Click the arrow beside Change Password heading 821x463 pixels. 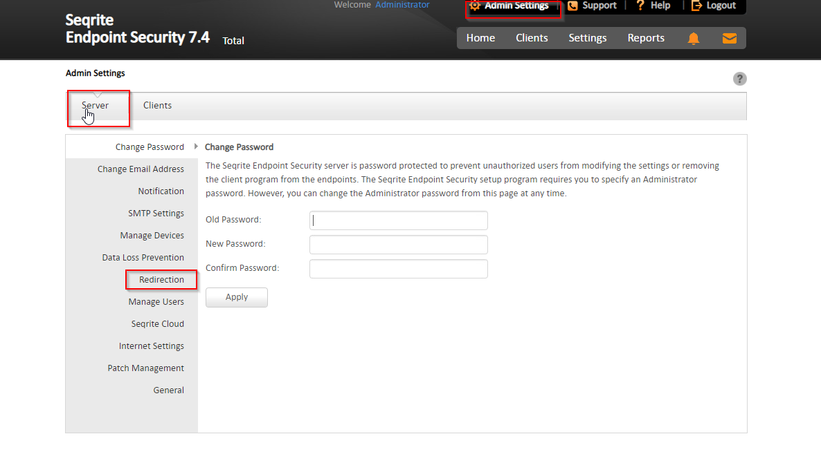(x=196, y=147)
